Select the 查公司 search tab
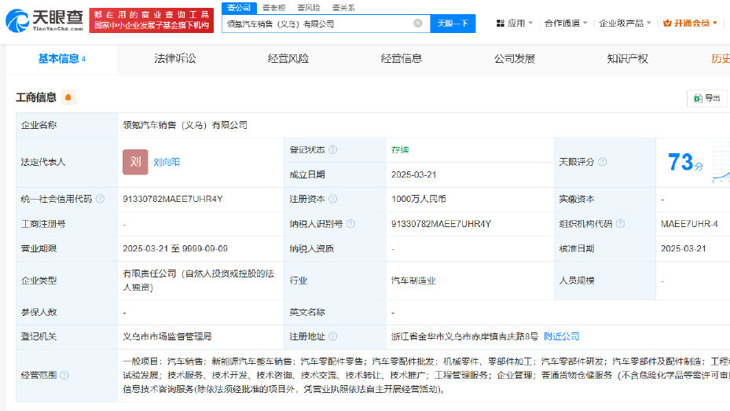Viewport: 730px width, 411px height. [239, 8]
